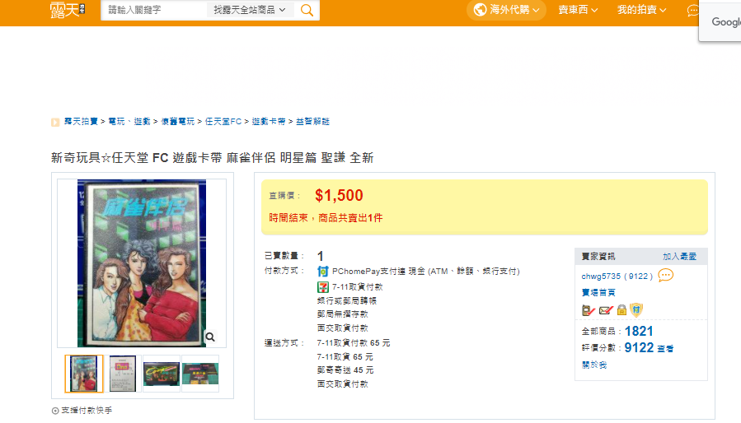This screenshot has width=741, height=423.
Task: Select the PChomePay payment icon
Action: (323, 272)
